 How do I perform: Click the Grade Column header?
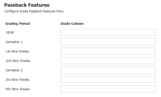[x=72, y=24]
